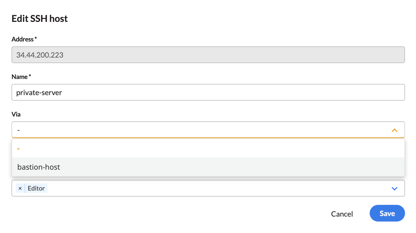Collapse the Via dropdown using the orange chevron

point(394,130)
